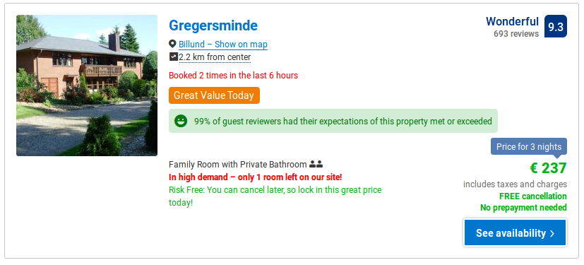
Task: Click the No prepayment needed label
Action: coord(523,208)
